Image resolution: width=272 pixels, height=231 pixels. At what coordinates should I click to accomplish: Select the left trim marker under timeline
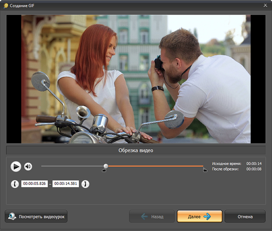(104, 170)
